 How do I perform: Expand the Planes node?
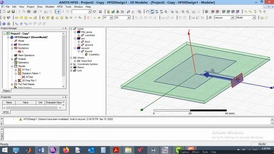(x=71, y=68)
